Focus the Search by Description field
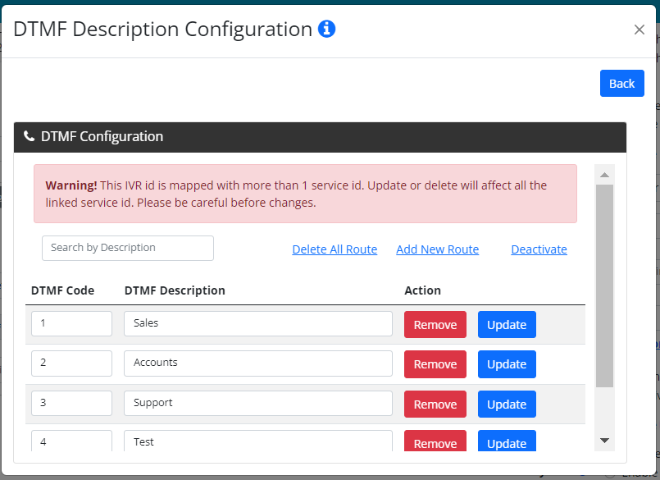 [x=128, y=248]
